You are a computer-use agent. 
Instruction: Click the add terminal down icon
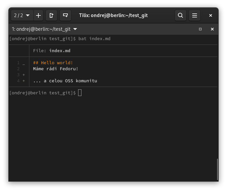pos(65,15)
